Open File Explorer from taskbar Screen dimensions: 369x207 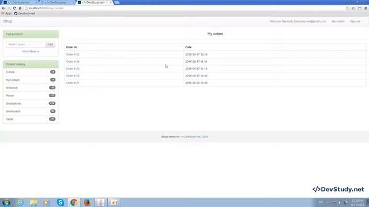[33, 202]
